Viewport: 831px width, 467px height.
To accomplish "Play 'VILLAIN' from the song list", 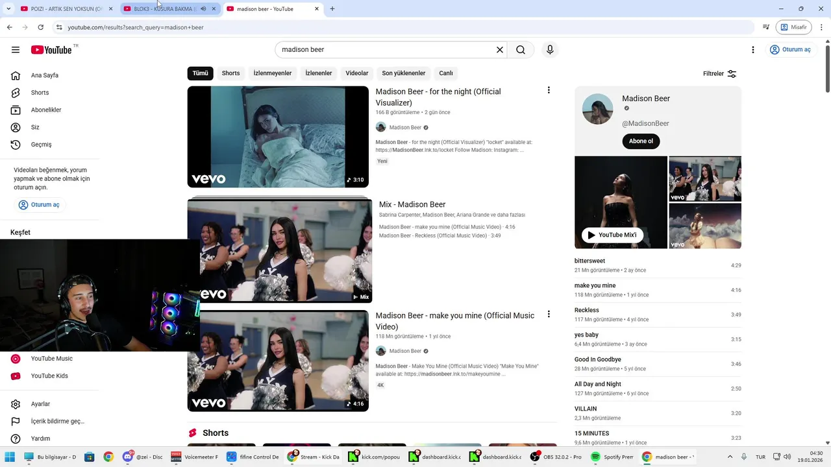I will pos(658,413).
